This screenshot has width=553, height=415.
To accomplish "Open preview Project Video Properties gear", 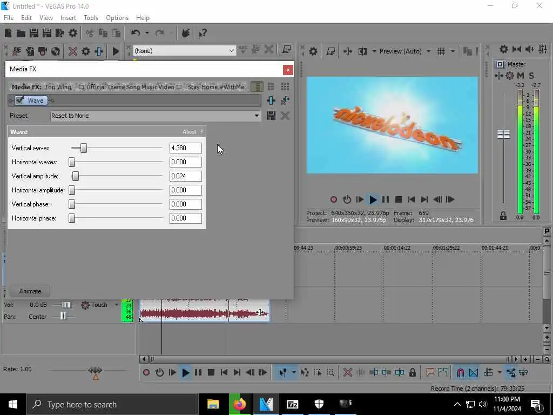I will pyautogui.click(x=313, y=51).
